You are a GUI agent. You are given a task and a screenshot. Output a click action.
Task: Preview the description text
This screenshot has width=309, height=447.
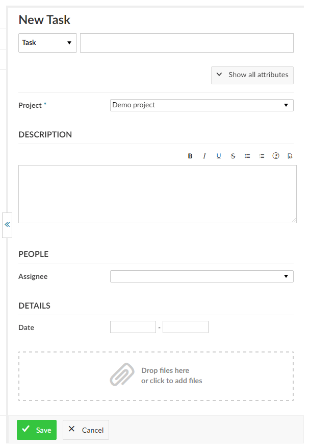pos(290,156)
